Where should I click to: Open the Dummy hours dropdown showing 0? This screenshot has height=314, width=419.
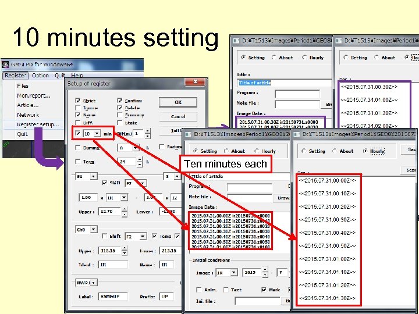pyautogui.click(x=136, y=147)
